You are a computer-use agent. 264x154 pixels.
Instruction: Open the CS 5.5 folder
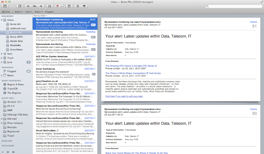point(16,106)
